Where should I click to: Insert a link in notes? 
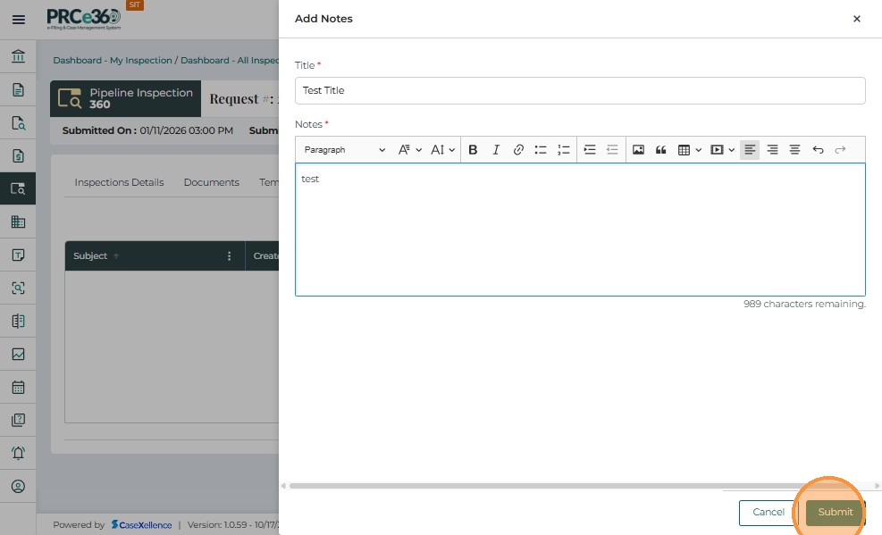coord(518,149)
